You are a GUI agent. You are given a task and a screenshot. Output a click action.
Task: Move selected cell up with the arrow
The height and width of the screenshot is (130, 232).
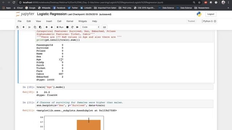coord(46,27)
